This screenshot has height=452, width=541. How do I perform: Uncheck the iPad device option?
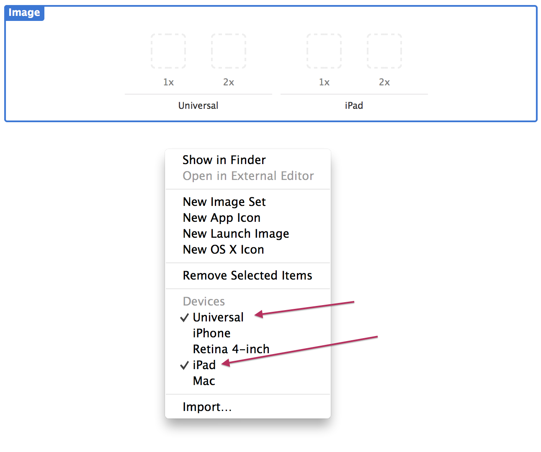pos(204,365)
